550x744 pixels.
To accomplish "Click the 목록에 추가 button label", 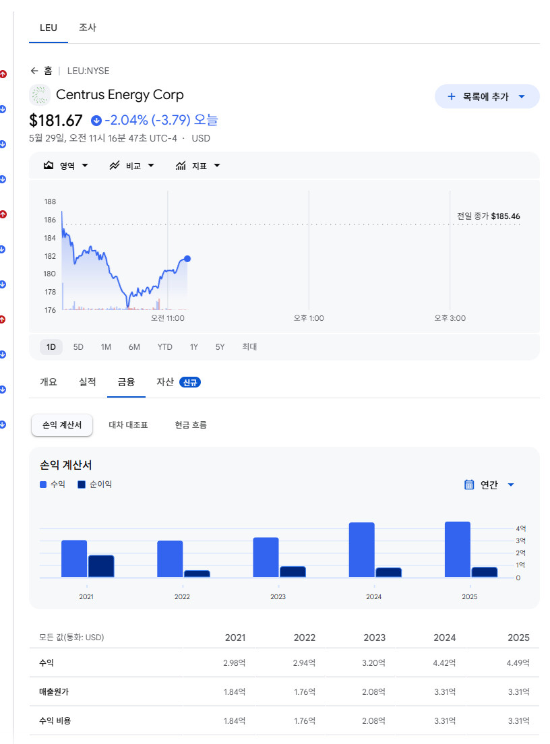I will pos(485,97).
